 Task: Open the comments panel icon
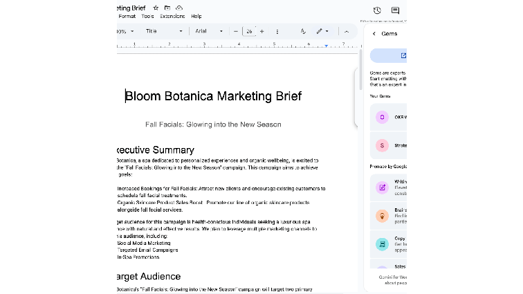click(395, 10)
